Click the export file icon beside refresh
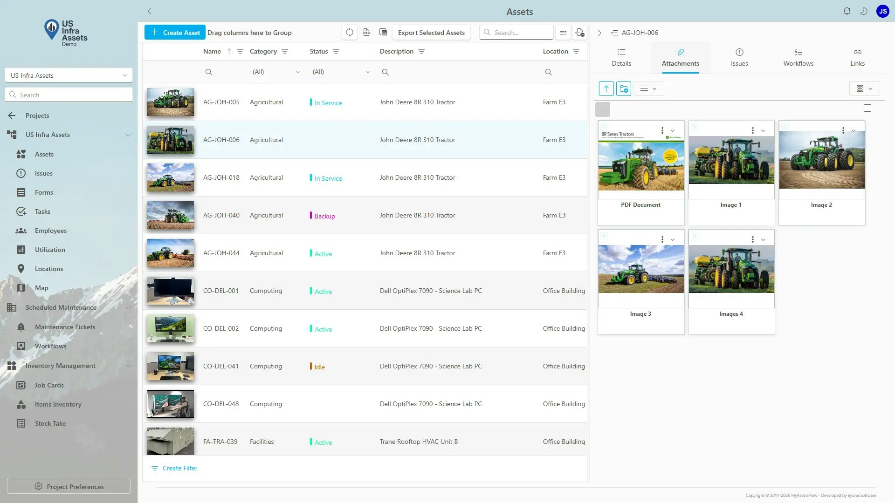This screenshot has width=895, height=503. (366, 32)
